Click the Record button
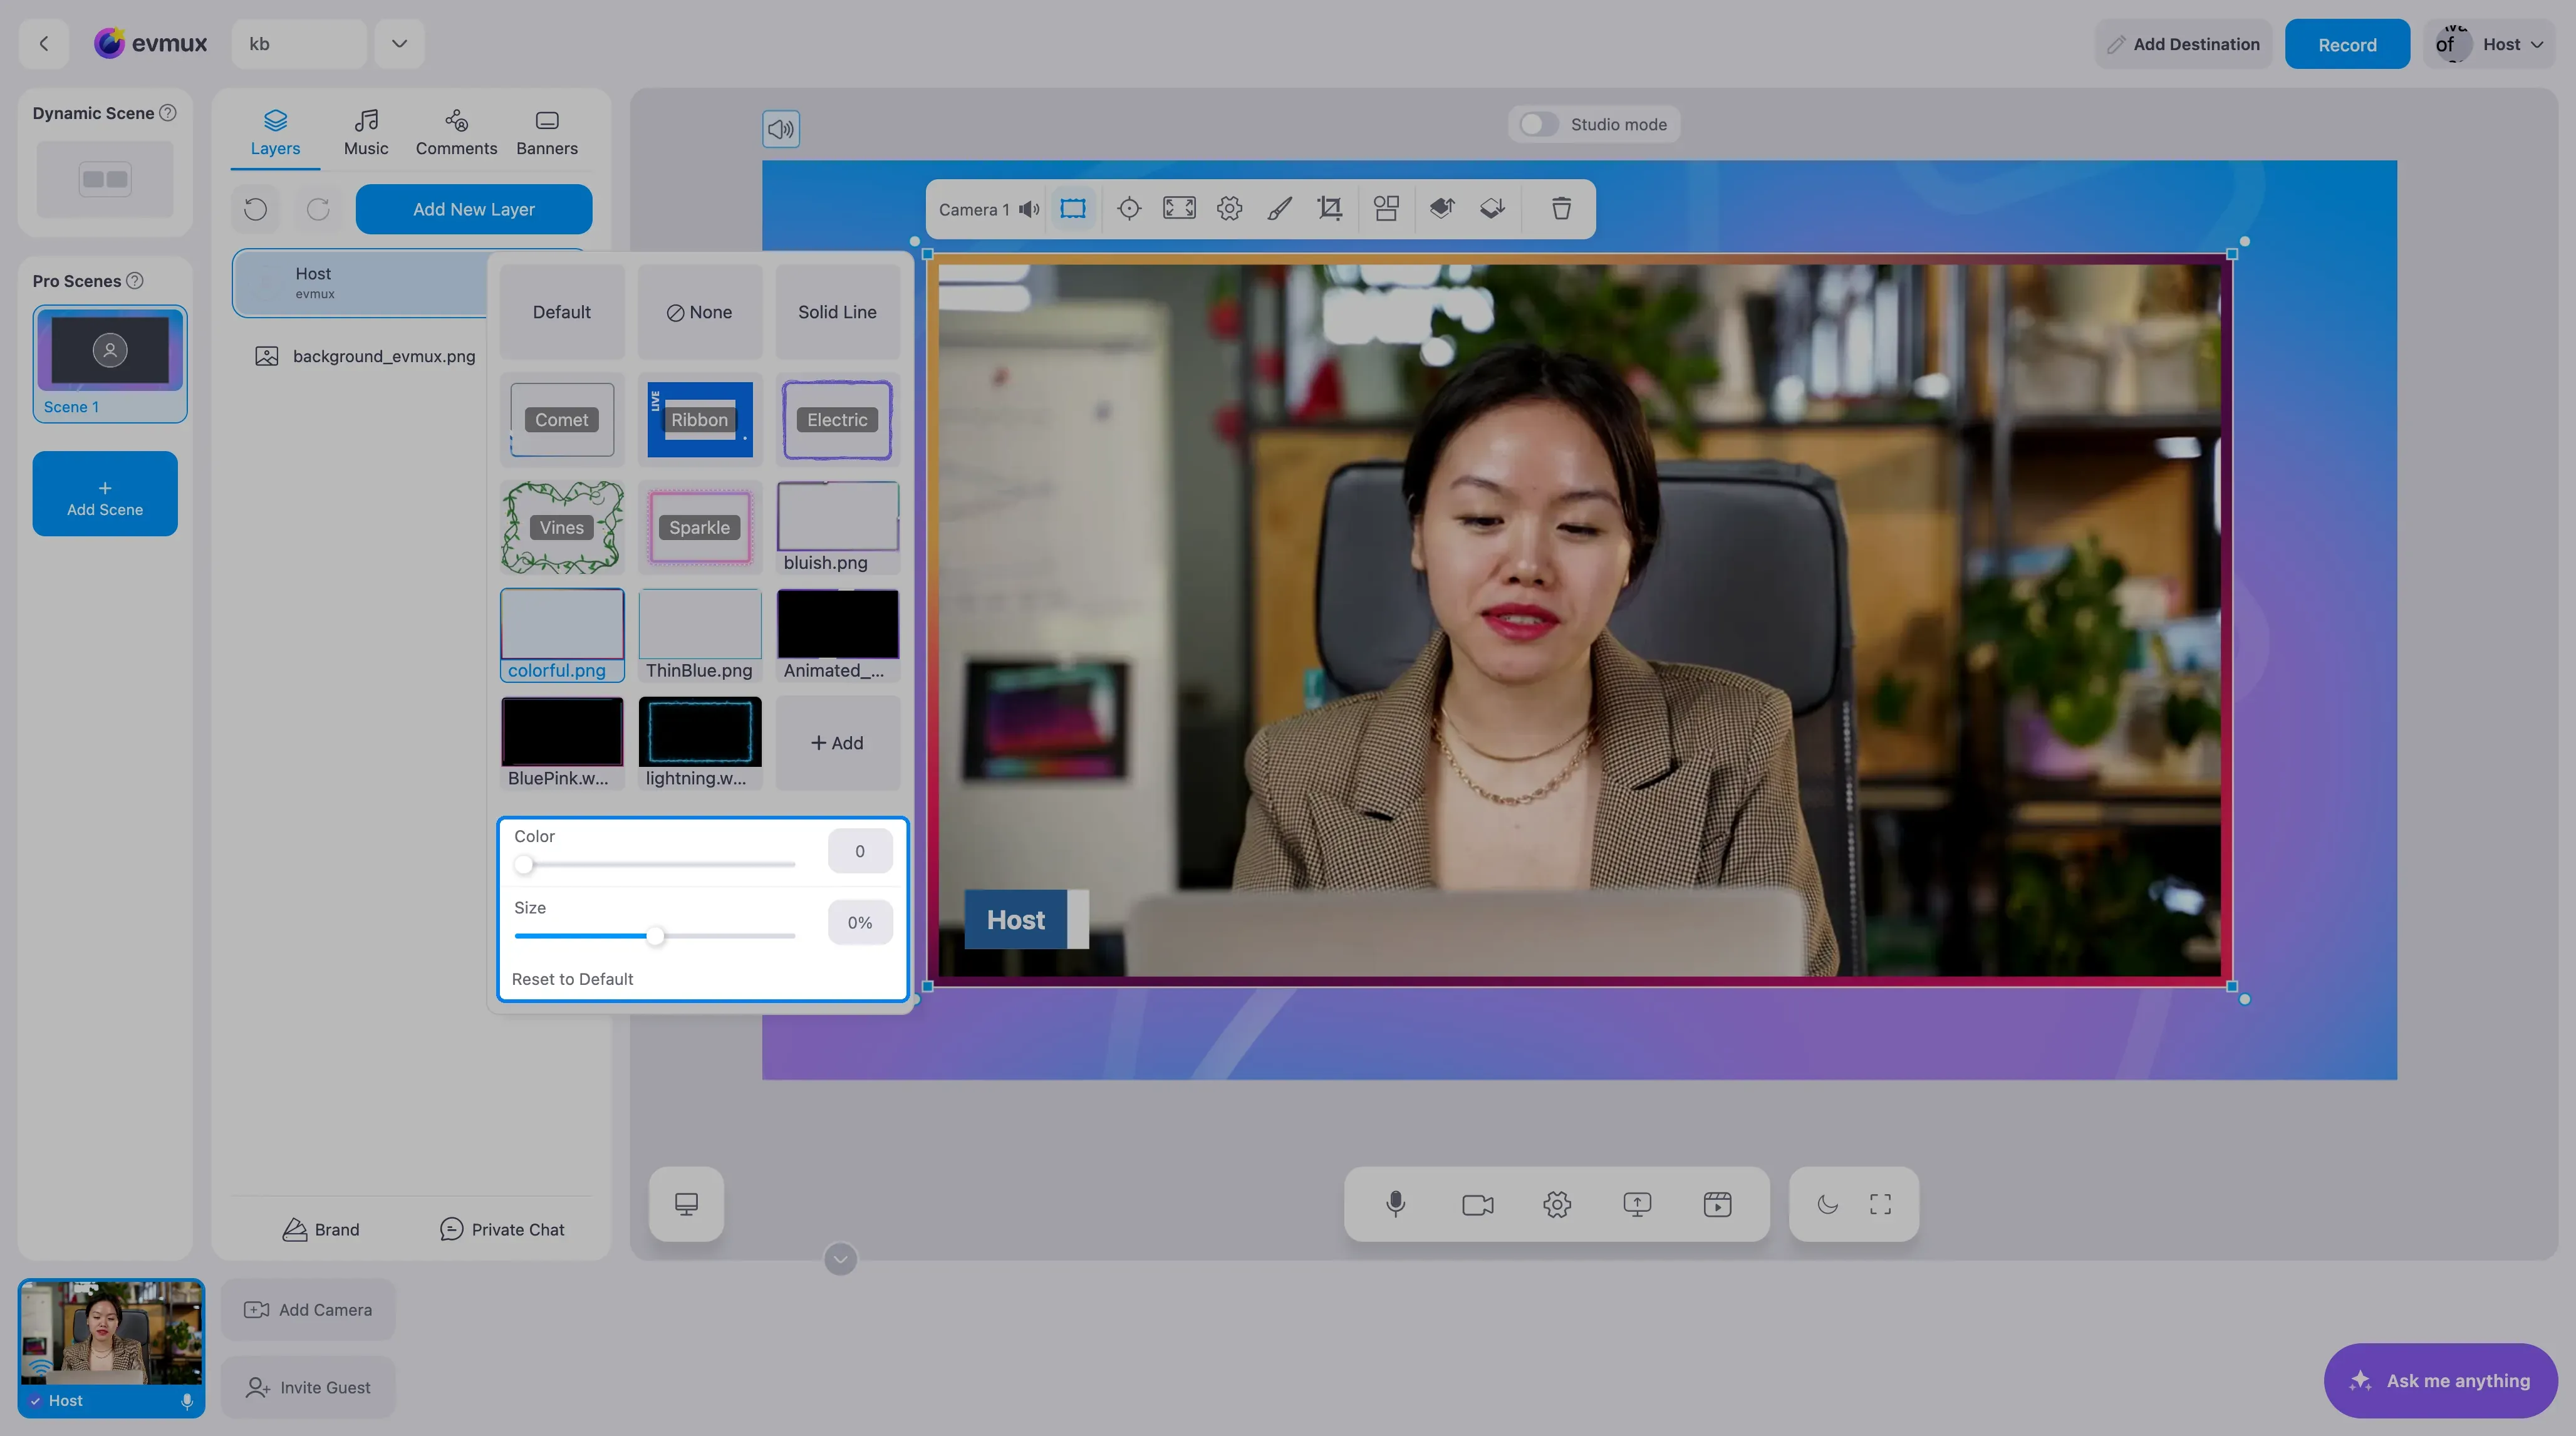2576x1436 pixels. pos(2347,44)
